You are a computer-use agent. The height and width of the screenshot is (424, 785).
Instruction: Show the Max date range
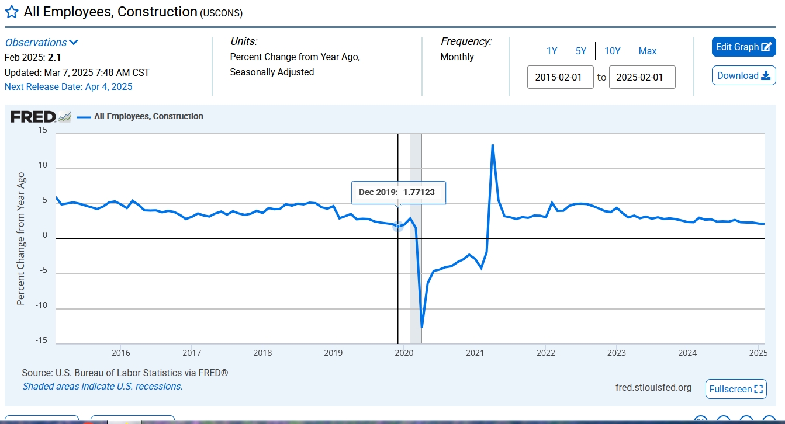coord(647,51)
